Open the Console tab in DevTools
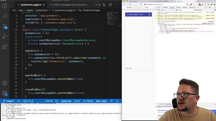Screen dimensions: 216x121 172,7
